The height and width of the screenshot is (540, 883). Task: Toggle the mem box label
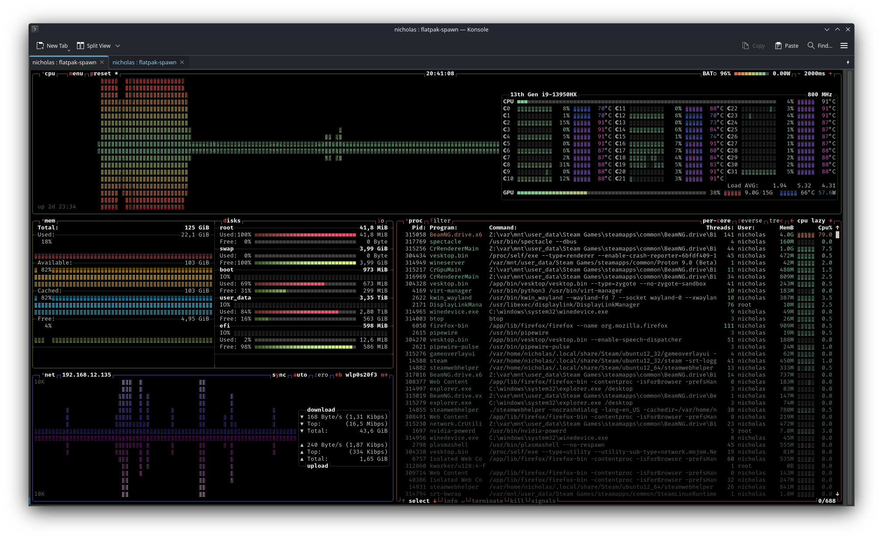(x=49, y=221)
